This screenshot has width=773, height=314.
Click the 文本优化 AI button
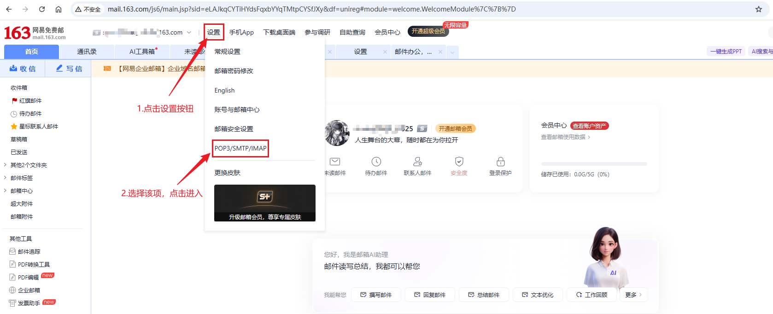click(538, 295)
